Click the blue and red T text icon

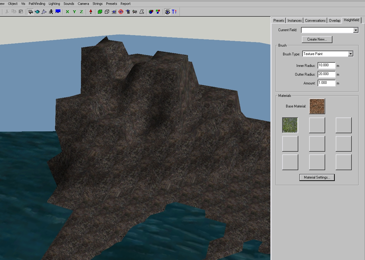[174, 12]
